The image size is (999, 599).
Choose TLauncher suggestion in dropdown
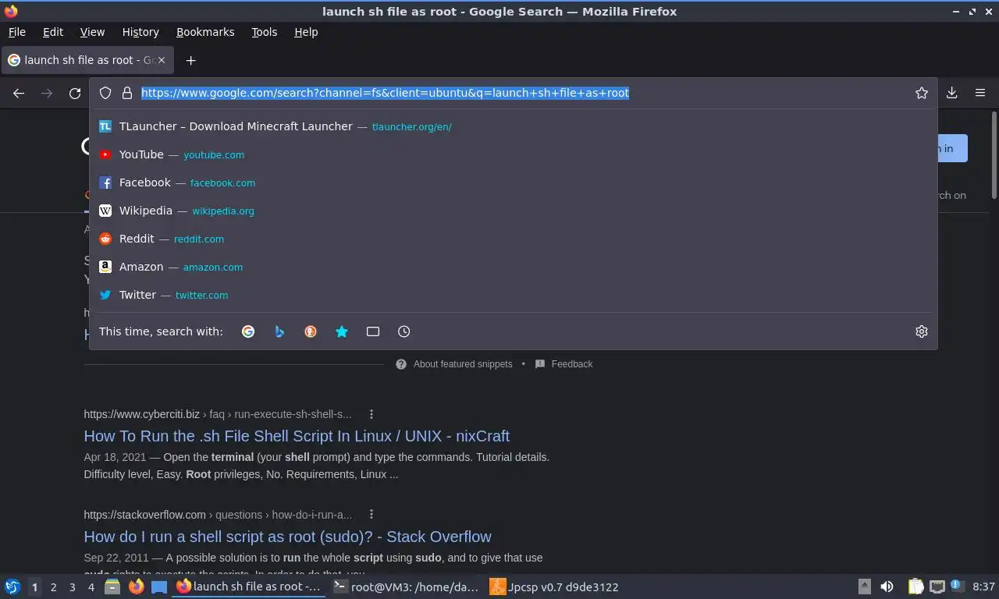pyautogui.click(x=513, y=126)
